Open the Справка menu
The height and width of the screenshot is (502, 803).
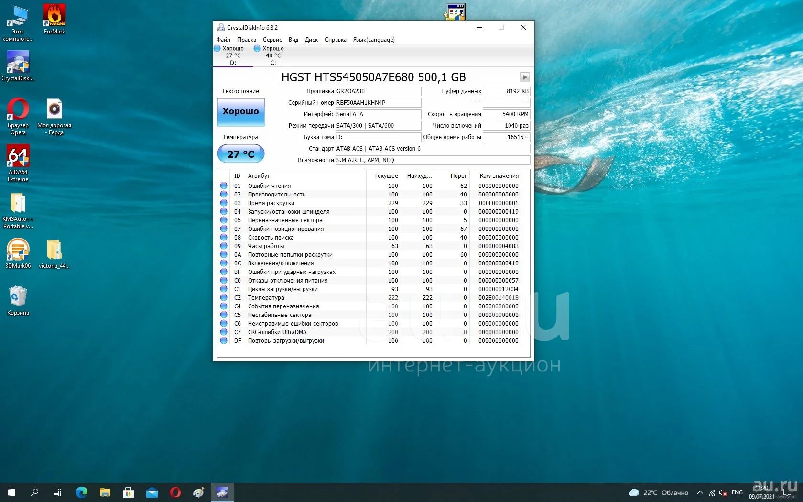coord(335,40)
